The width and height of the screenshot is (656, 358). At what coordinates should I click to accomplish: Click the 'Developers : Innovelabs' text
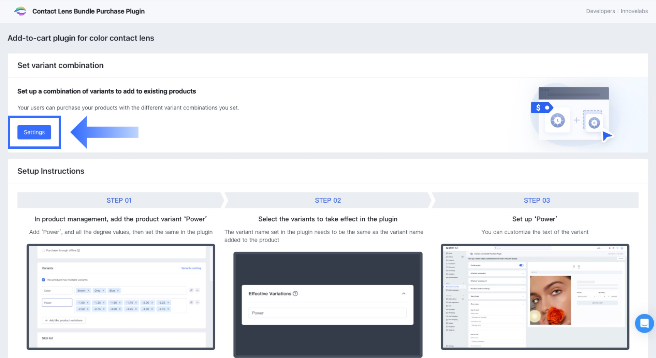click(617, 11)
